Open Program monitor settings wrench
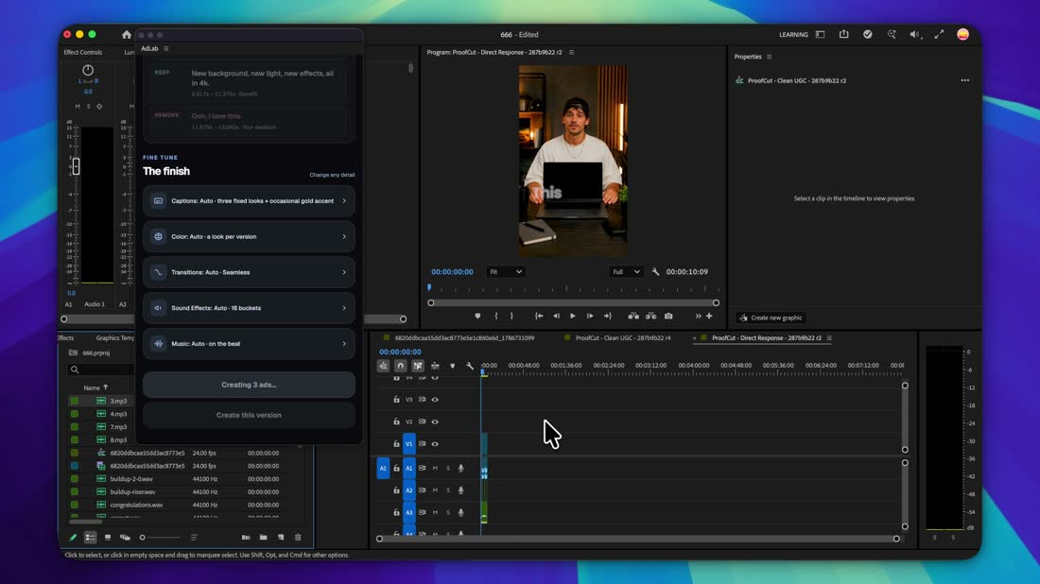1040x584 pixels. pyautogui.click(x=655, y=272)
